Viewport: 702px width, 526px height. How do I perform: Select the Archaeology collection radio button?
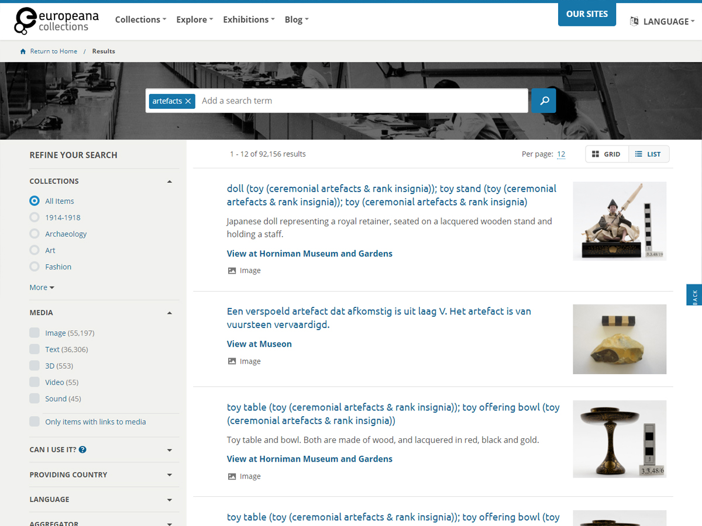(x=35, y=234)
